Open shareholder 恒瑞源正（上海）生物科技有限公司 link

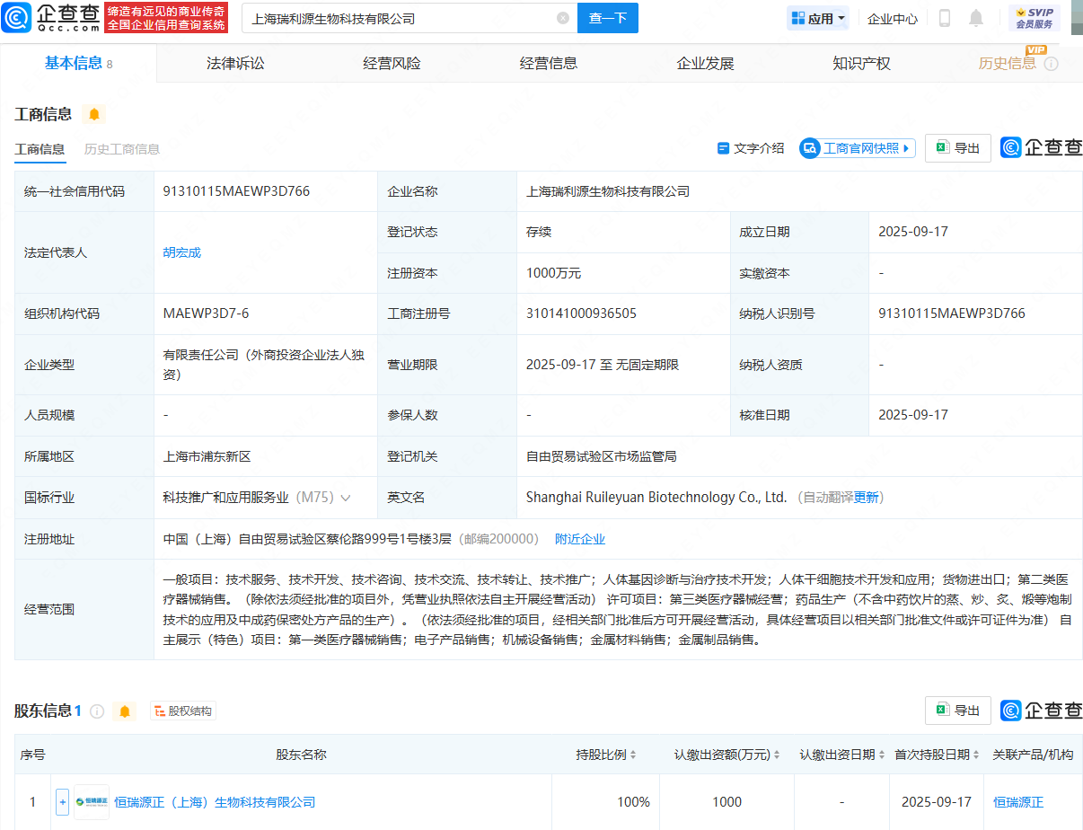point(216,802)
